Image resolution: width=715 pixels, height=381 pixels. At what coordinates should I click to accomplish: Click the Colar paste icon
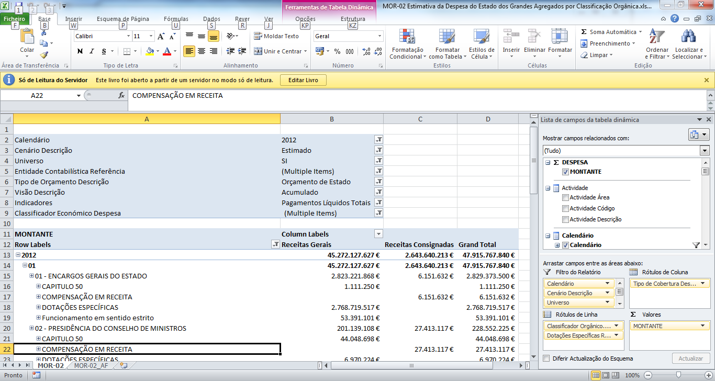[x=27, y=37]
